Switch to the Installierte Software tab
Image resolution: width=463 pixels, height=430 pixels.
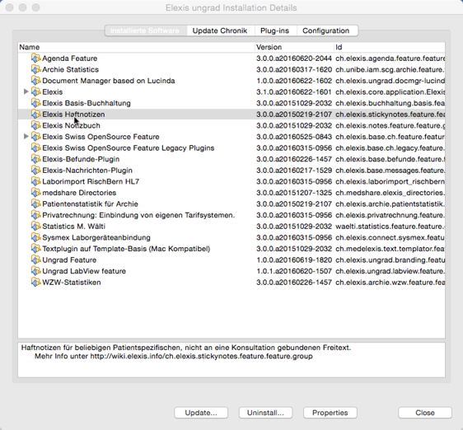(146, 30)
